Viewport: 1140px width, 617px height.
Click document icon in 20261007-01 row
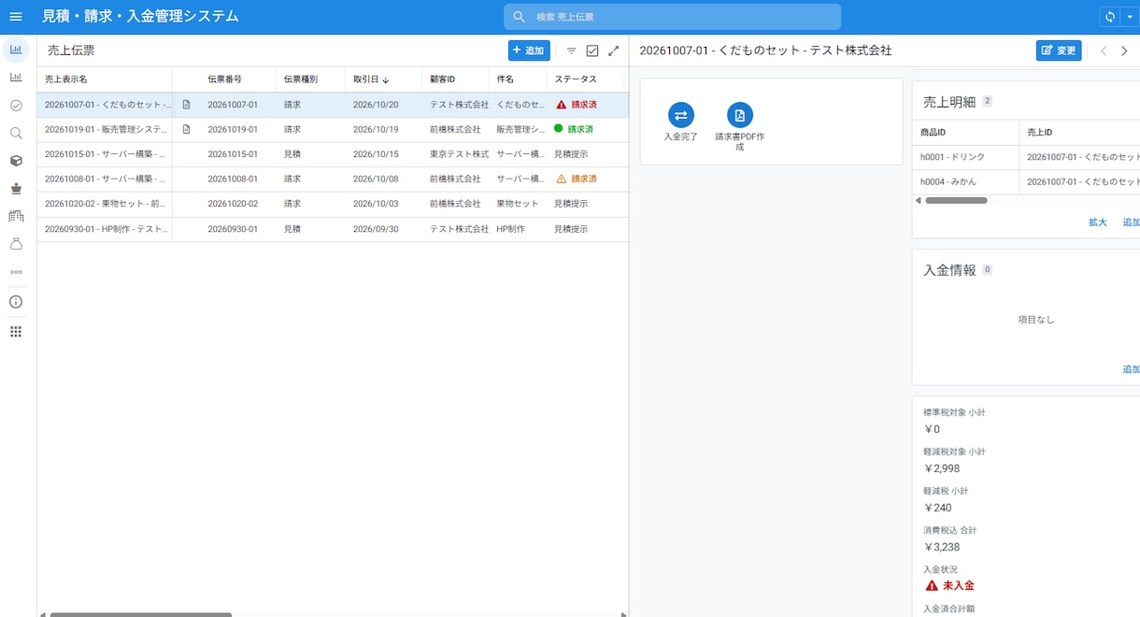[x=186, y=105]
